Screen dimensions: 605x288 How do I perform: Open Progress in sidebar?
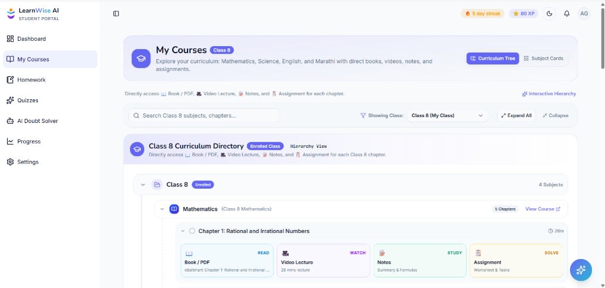50,141
